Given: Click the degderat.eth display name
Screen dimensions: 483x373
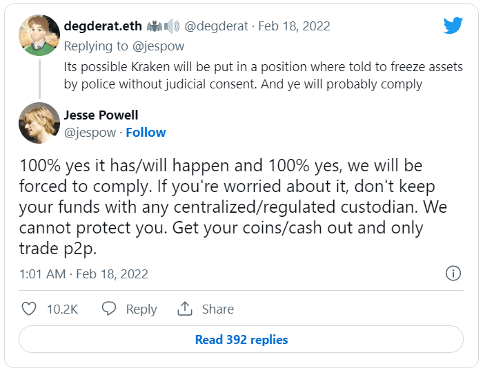Looking at the screenshot, I should tap(103, 26).
